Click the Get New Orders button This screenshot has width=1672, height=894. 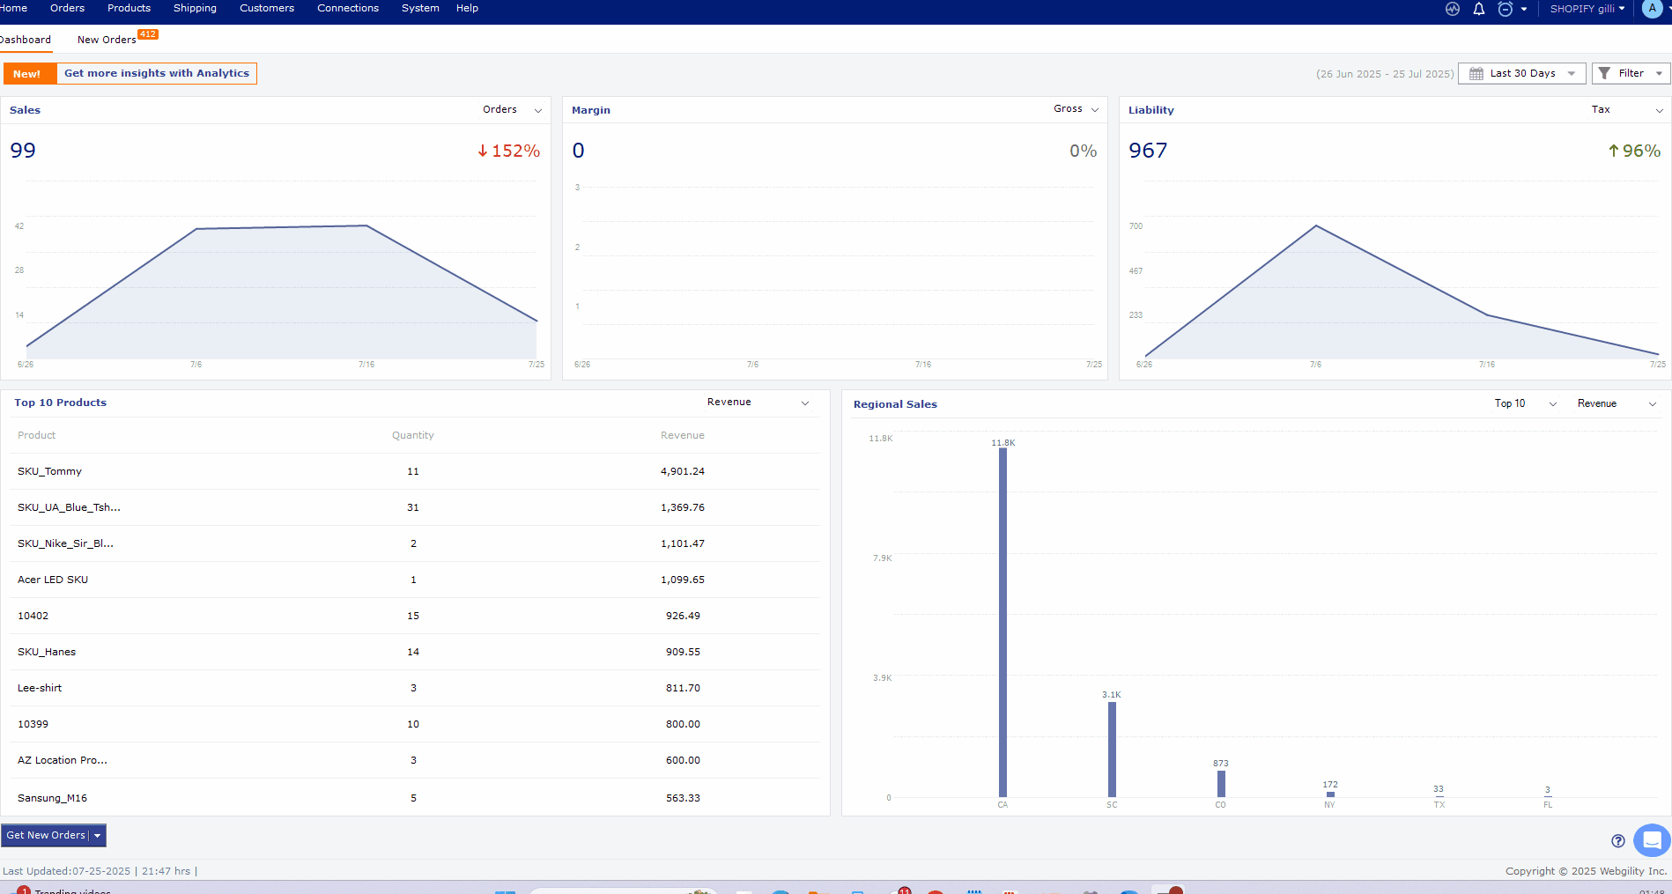coord(46,835)
